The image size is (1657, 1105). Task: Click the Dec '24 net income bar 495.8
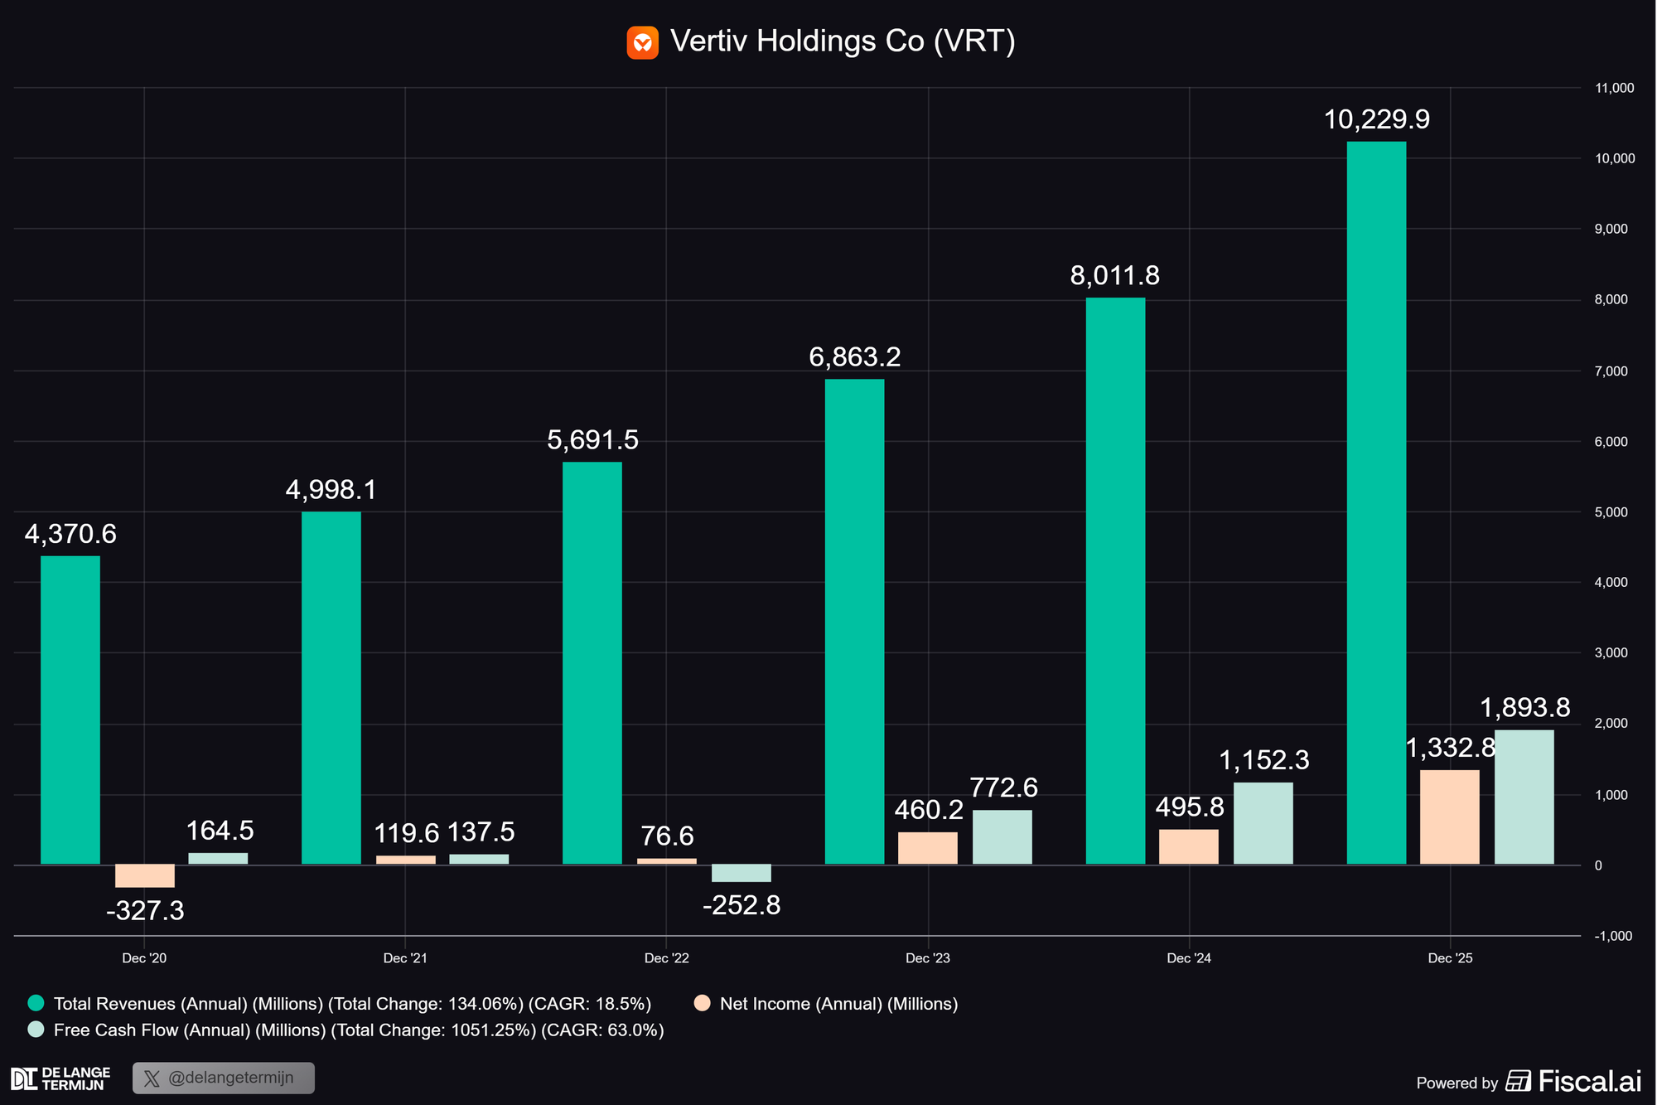(x=1188, y=846)
